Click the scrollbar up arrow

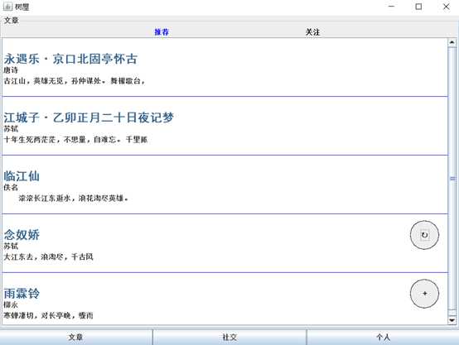(x=452, y=42)
